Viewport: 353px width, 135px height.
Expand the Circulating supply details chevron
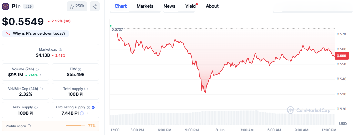pos(87,113)
